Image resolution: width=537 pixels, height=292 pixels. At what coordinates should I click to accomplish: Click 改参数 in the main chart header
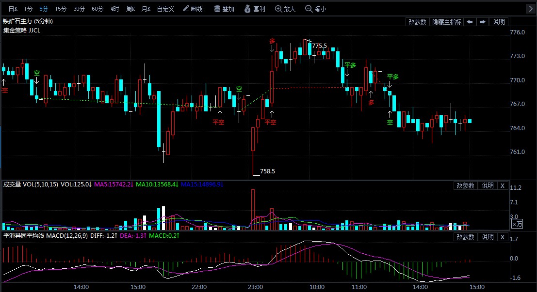[417, 22]
